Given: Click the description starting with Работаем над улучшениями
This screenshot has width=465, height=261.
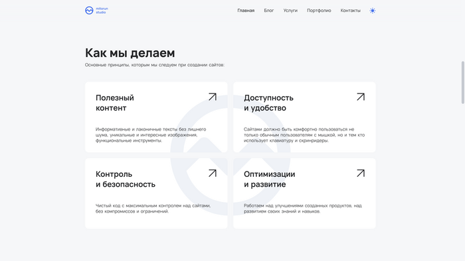Looking at the screenshot, I should pyautogui.click(x=303, y=209).
